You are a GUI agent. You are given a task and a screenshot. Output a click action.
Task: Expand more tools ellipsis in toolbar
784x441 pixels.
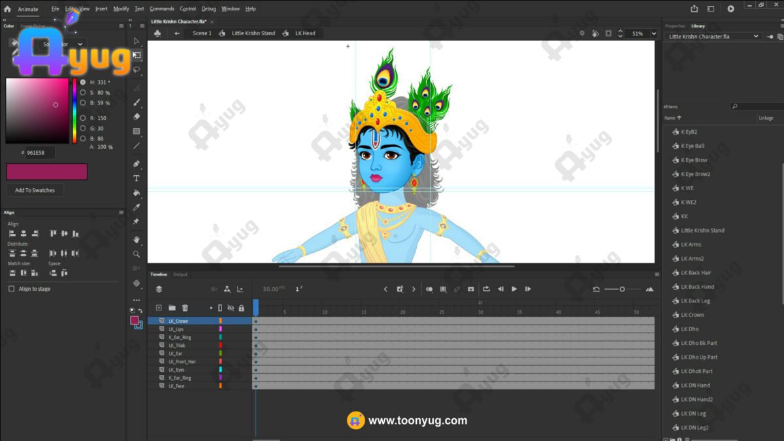click(137, 301)
